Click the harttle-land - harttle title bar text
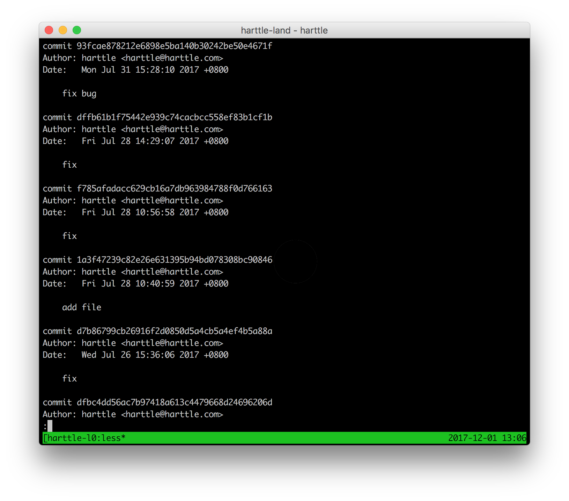The image size is (569, 501). coord(284,30)
